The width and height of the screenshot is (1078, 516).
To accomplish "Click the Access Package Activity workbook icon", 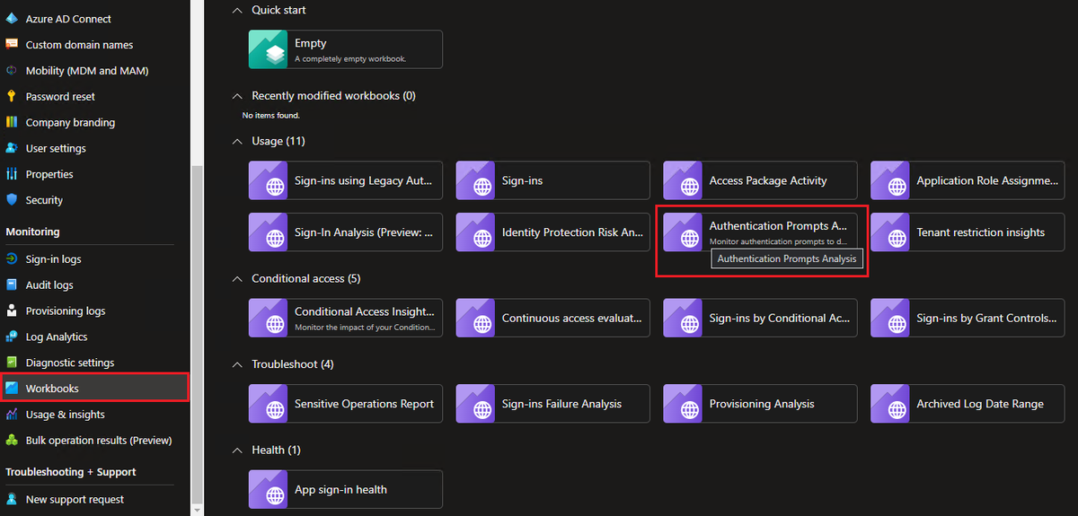I will [683, 180].
